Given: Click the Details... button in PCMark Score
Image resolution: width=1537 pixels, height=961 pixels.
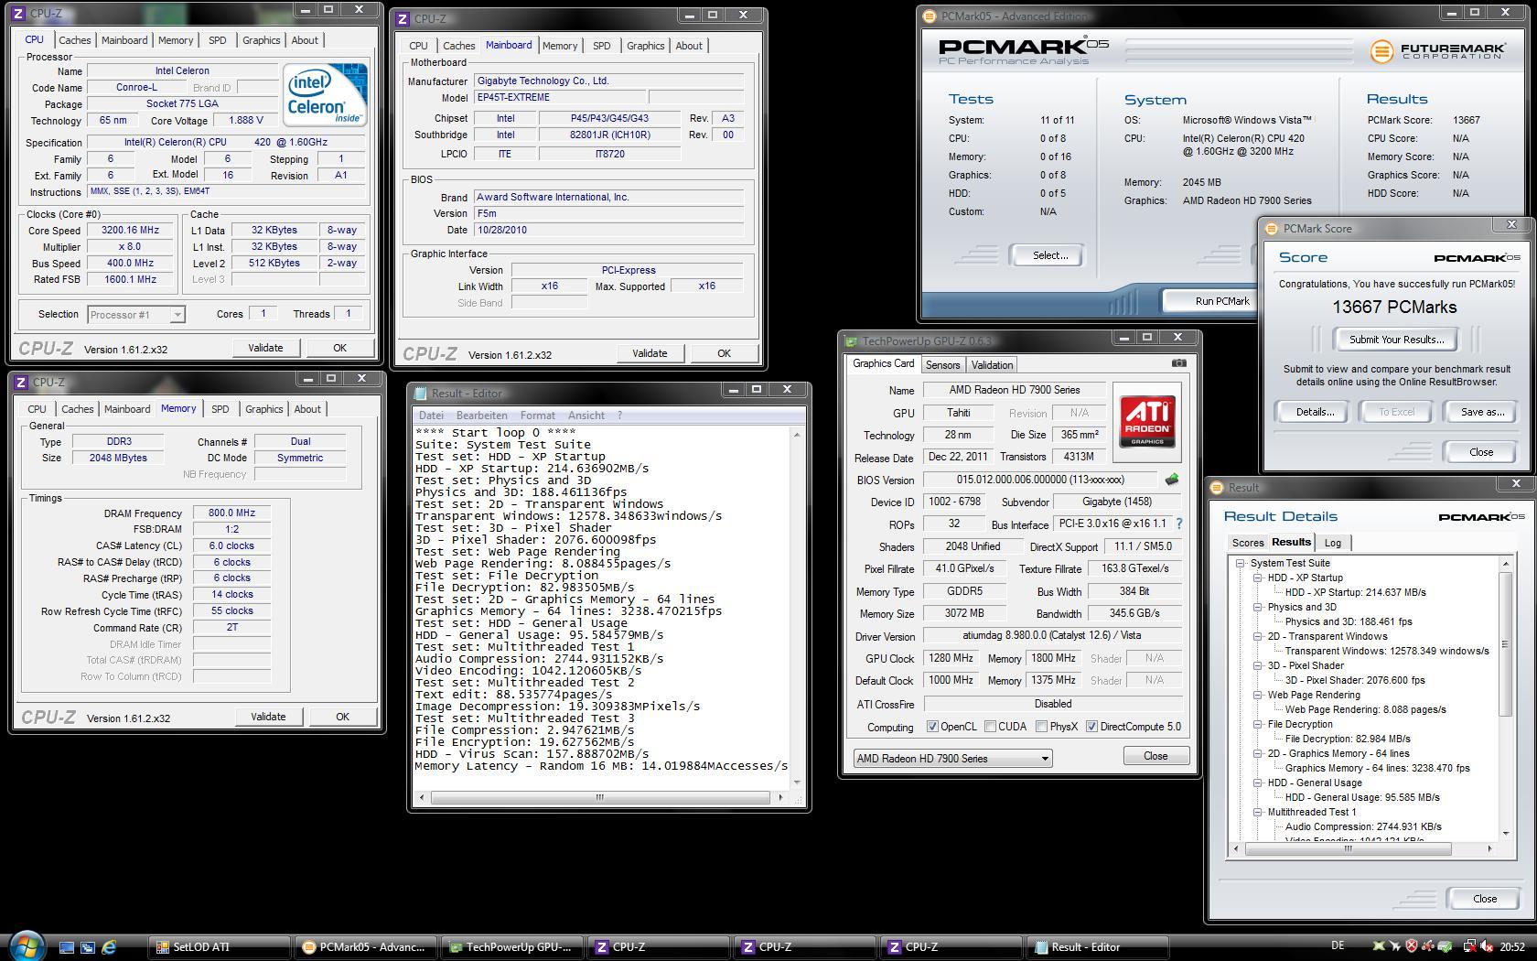Looking at the screenshot, I should click(x=1315, y=412).
